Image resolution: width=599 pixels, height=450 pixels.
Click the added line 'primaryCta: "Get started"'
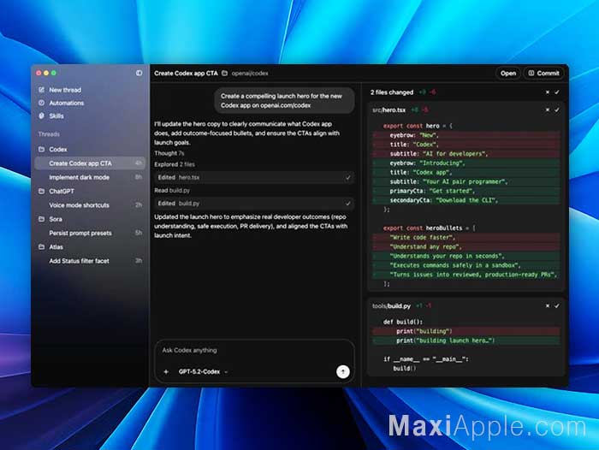(467, 191)
